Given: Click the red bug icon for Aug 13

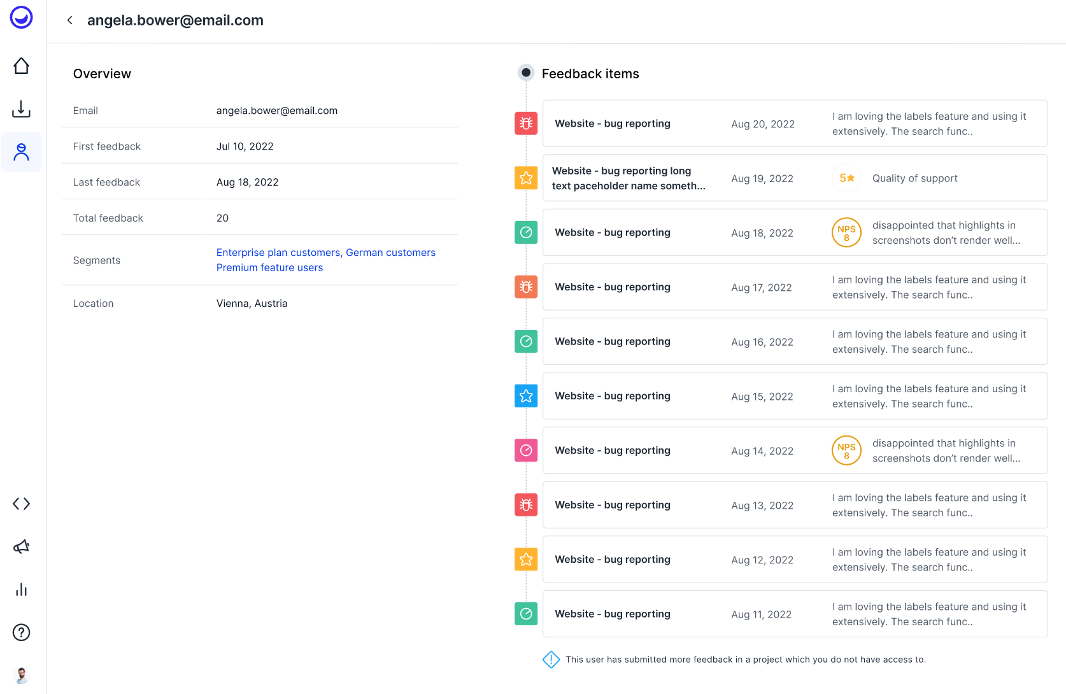Looking at the screenshot, I should pyautogui.click(x=526, y=505).
